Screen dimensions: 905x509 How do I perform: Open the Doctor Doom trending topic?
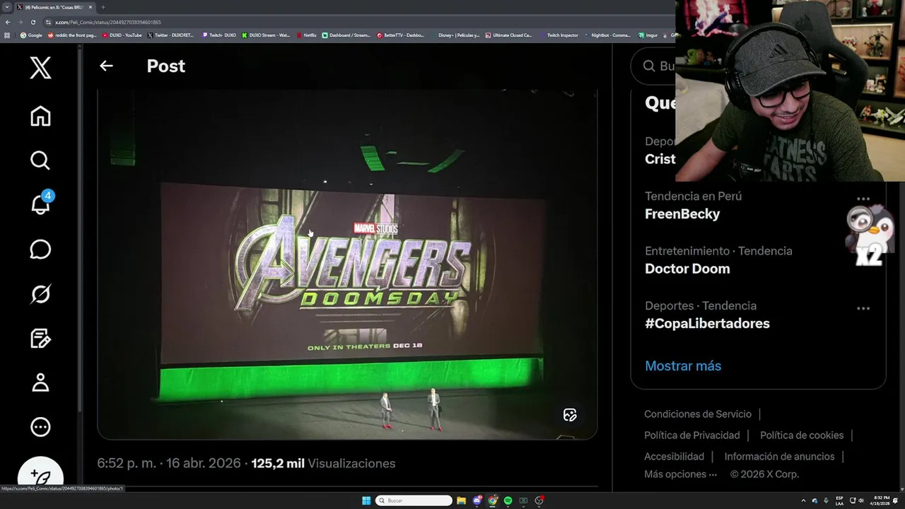[687, 269]
